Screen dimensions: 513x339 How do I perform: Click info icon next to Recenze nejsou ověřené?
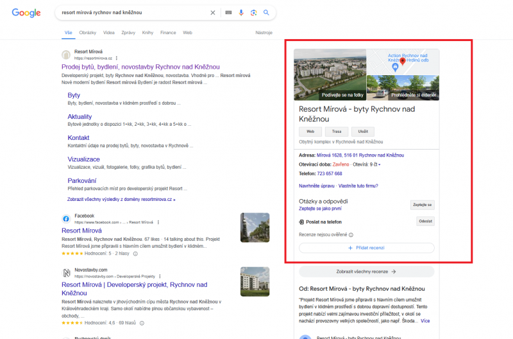click(x=351, y=235)
